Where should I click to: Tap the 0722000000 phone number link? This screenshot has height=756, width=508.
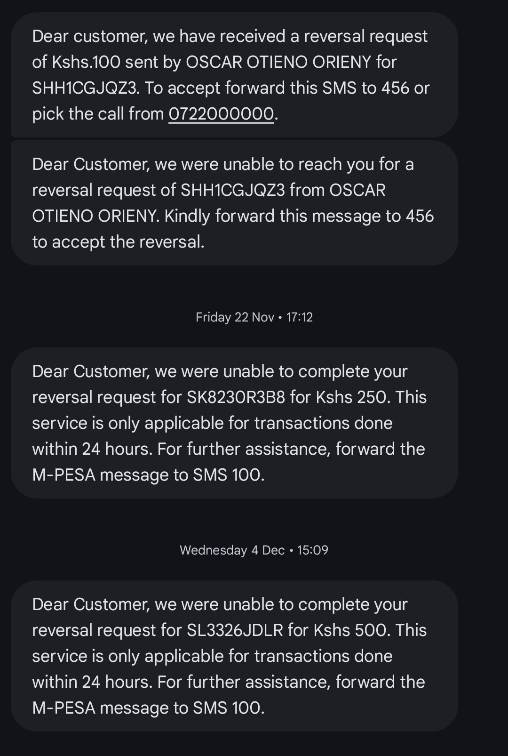(221, 114)
